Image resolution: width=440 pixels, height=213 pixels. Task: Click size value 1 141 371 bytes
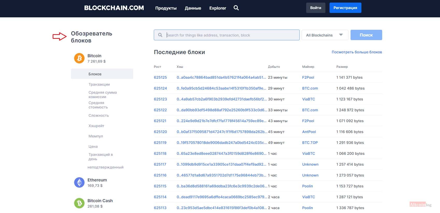pos(349,77)
